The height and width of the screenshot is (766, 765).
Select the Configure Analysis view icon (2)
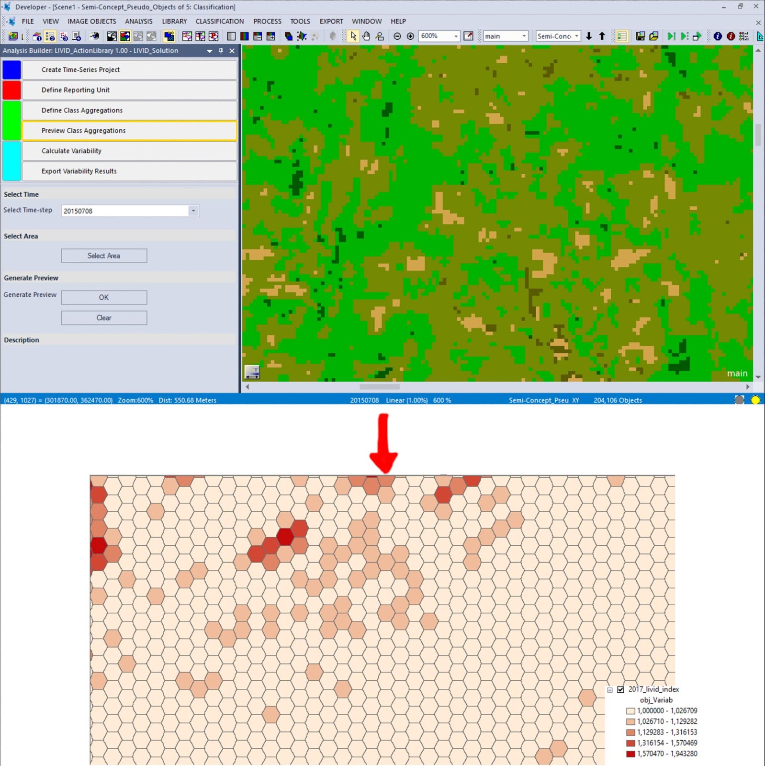click(x=50, y=36)
